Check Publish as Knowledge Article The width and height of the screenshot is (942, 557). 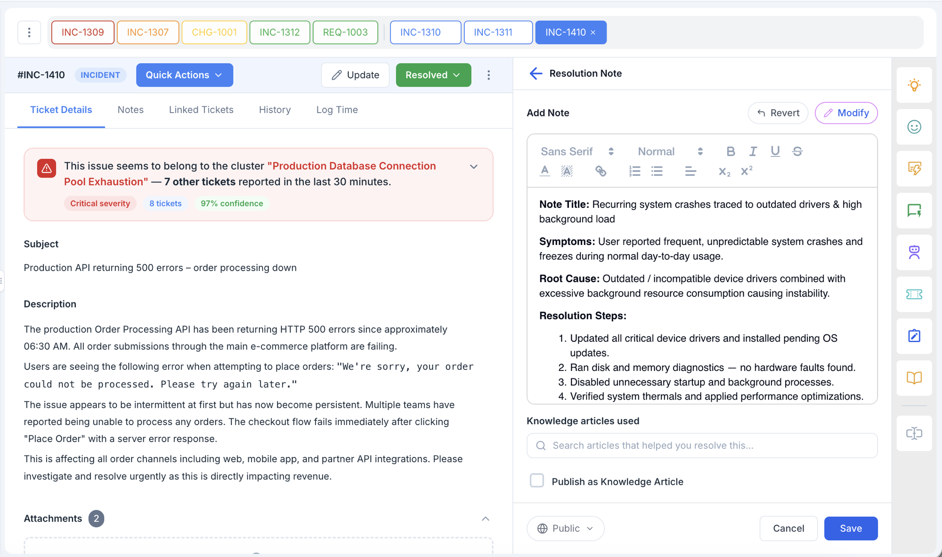click(x=536, y=481)
